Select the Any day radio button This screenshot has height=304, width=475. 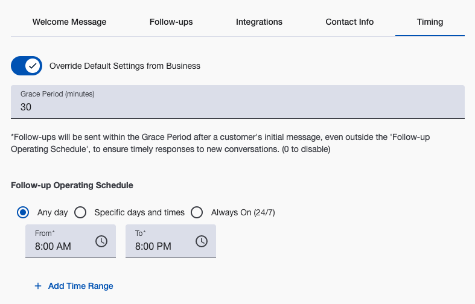pyautogui.click(x=23, y=212)
